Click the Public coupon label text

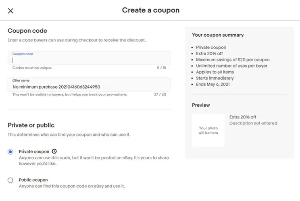(33, 180)
